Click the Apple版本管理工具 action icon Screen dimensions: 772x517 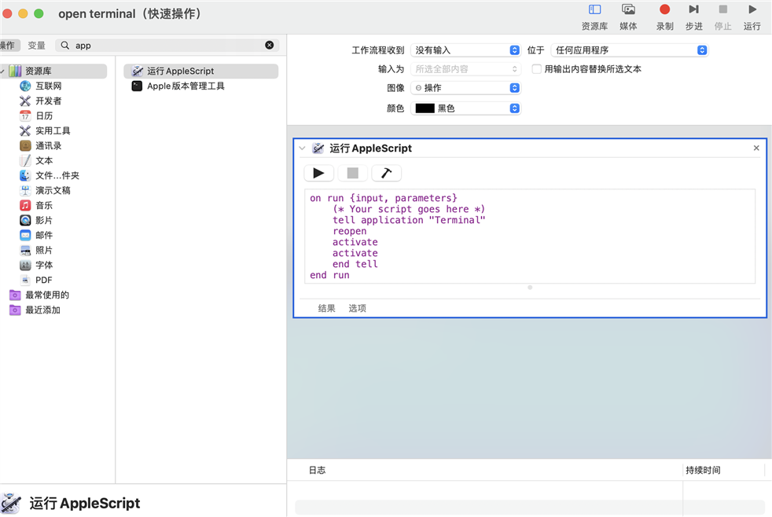point(137,86)
